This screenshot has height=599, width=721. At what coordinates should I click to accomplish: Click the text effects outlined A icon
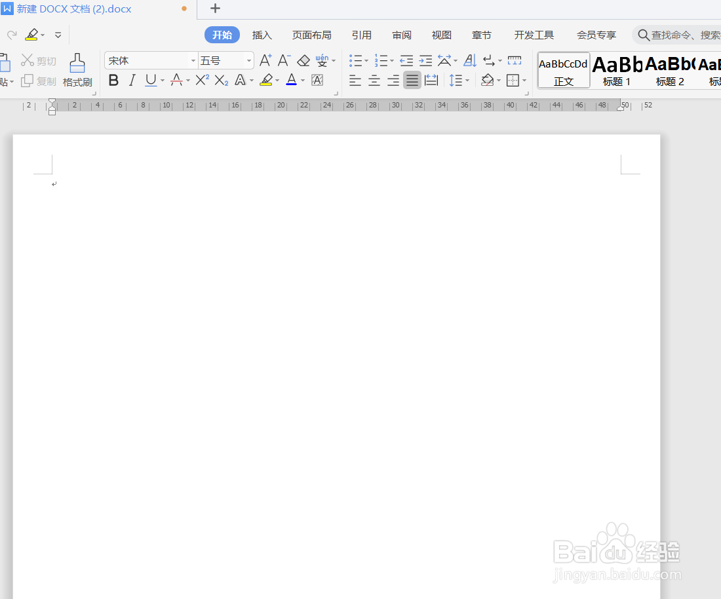coord(240,81)
